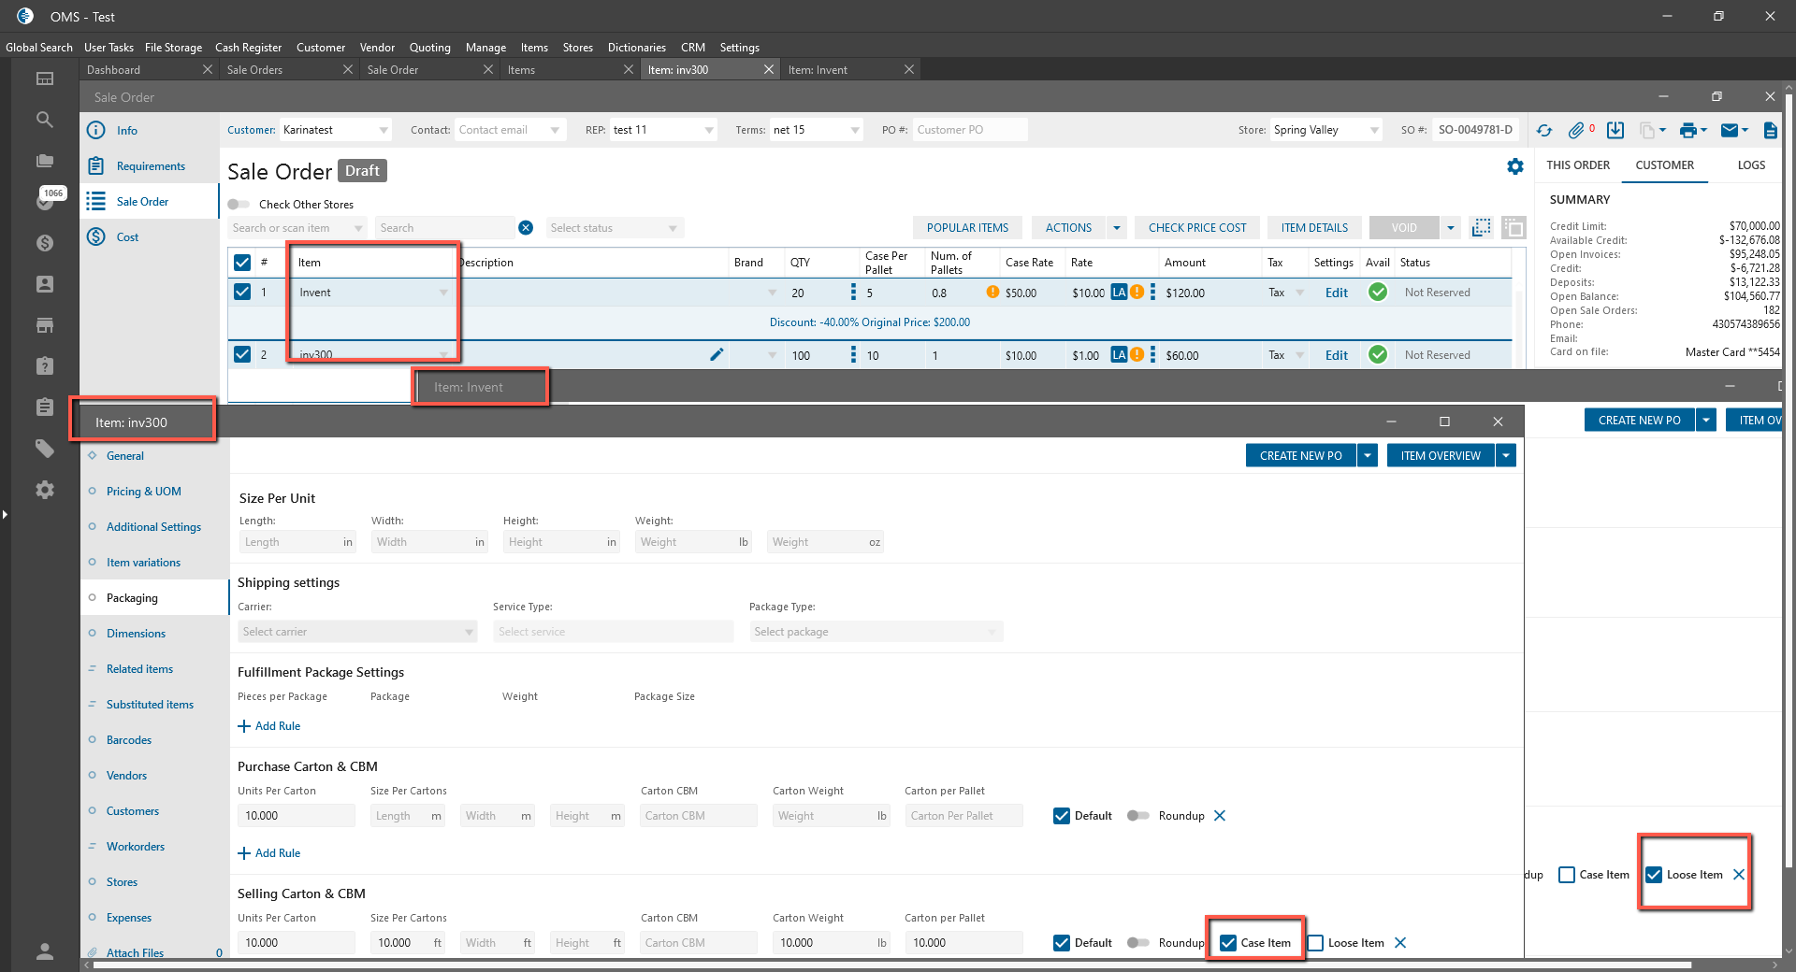The width and height of the screenshot is (1796, 972).
Task: Clear the search field with the blue X icon
Action: coord(526,228)
